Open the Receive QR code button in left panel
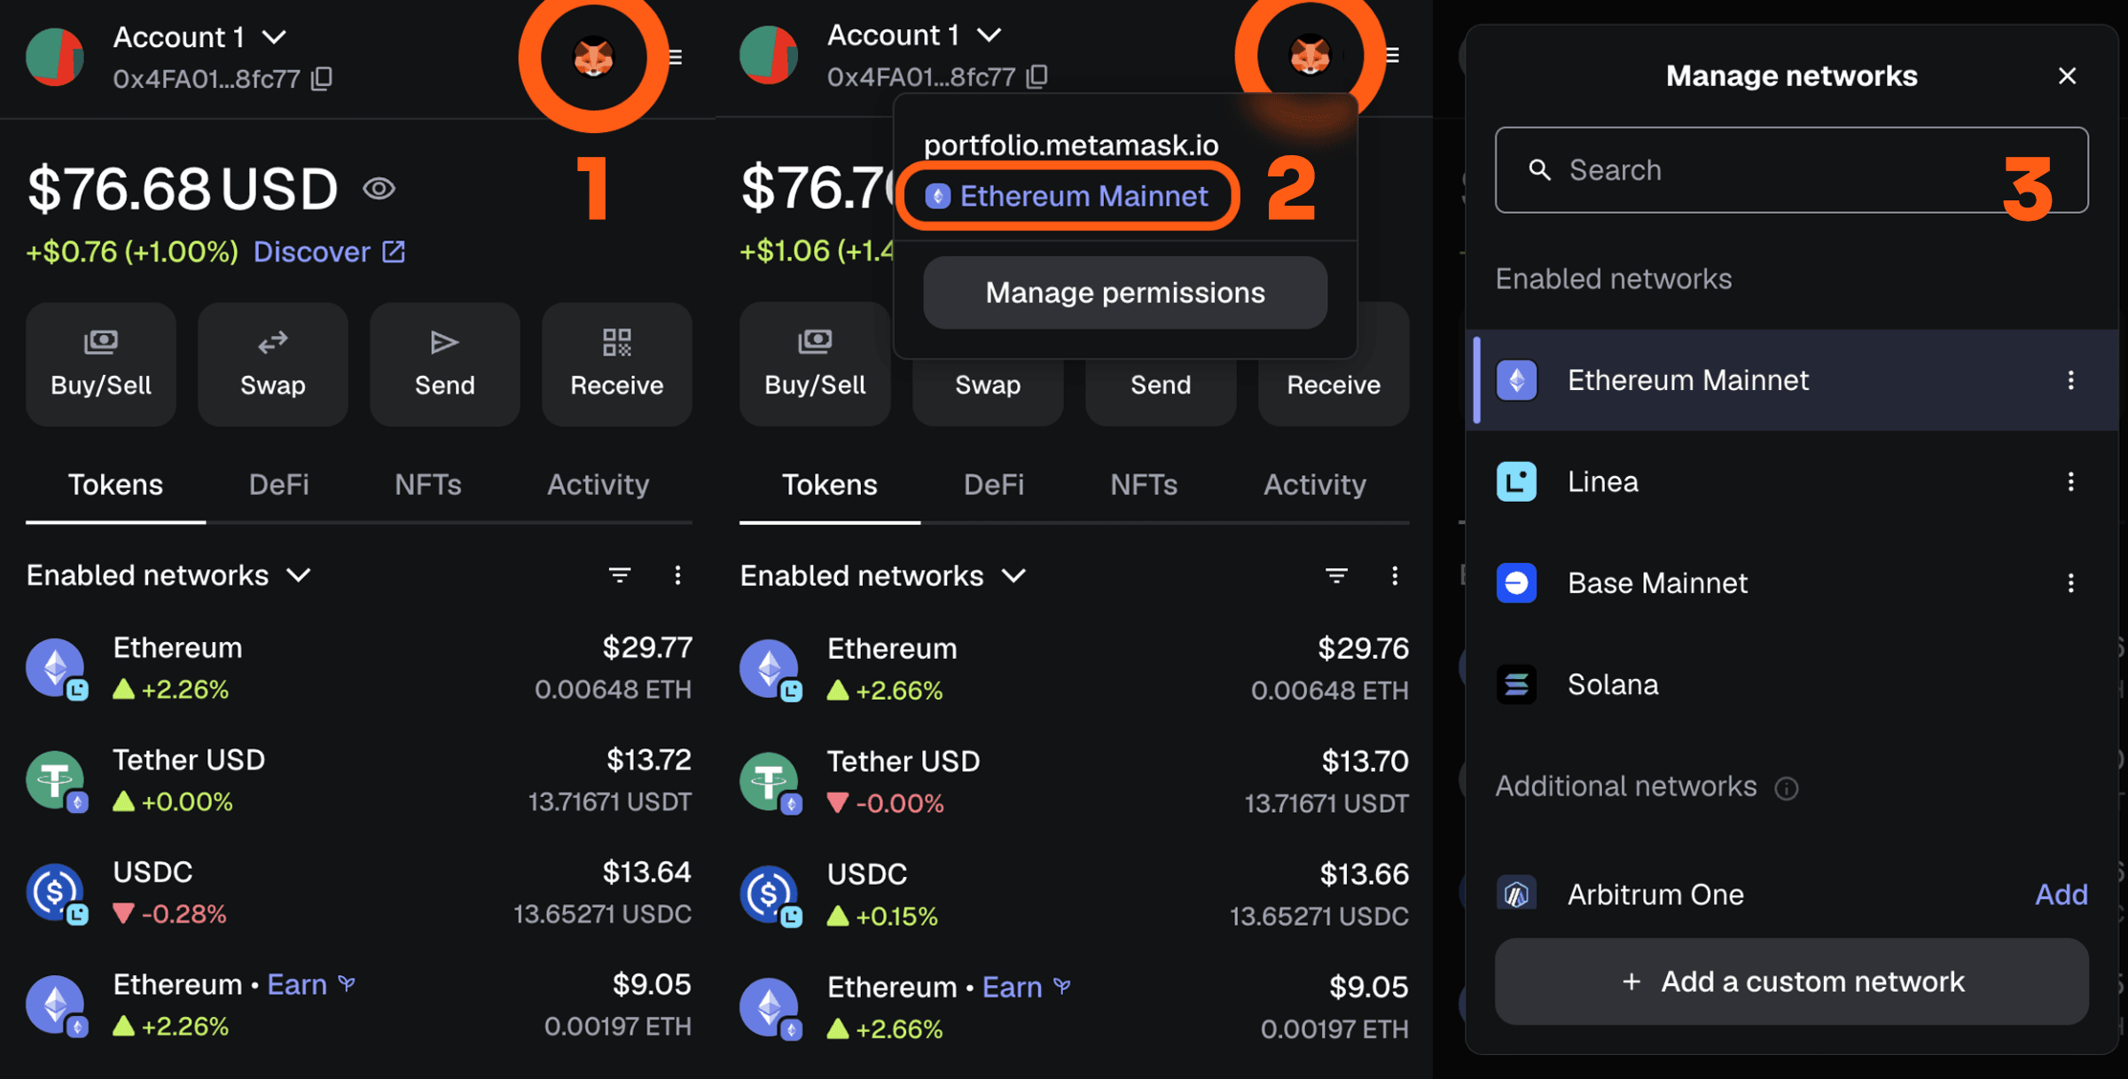Viewport: 2128px width, 1079px height. coord(616,364)
